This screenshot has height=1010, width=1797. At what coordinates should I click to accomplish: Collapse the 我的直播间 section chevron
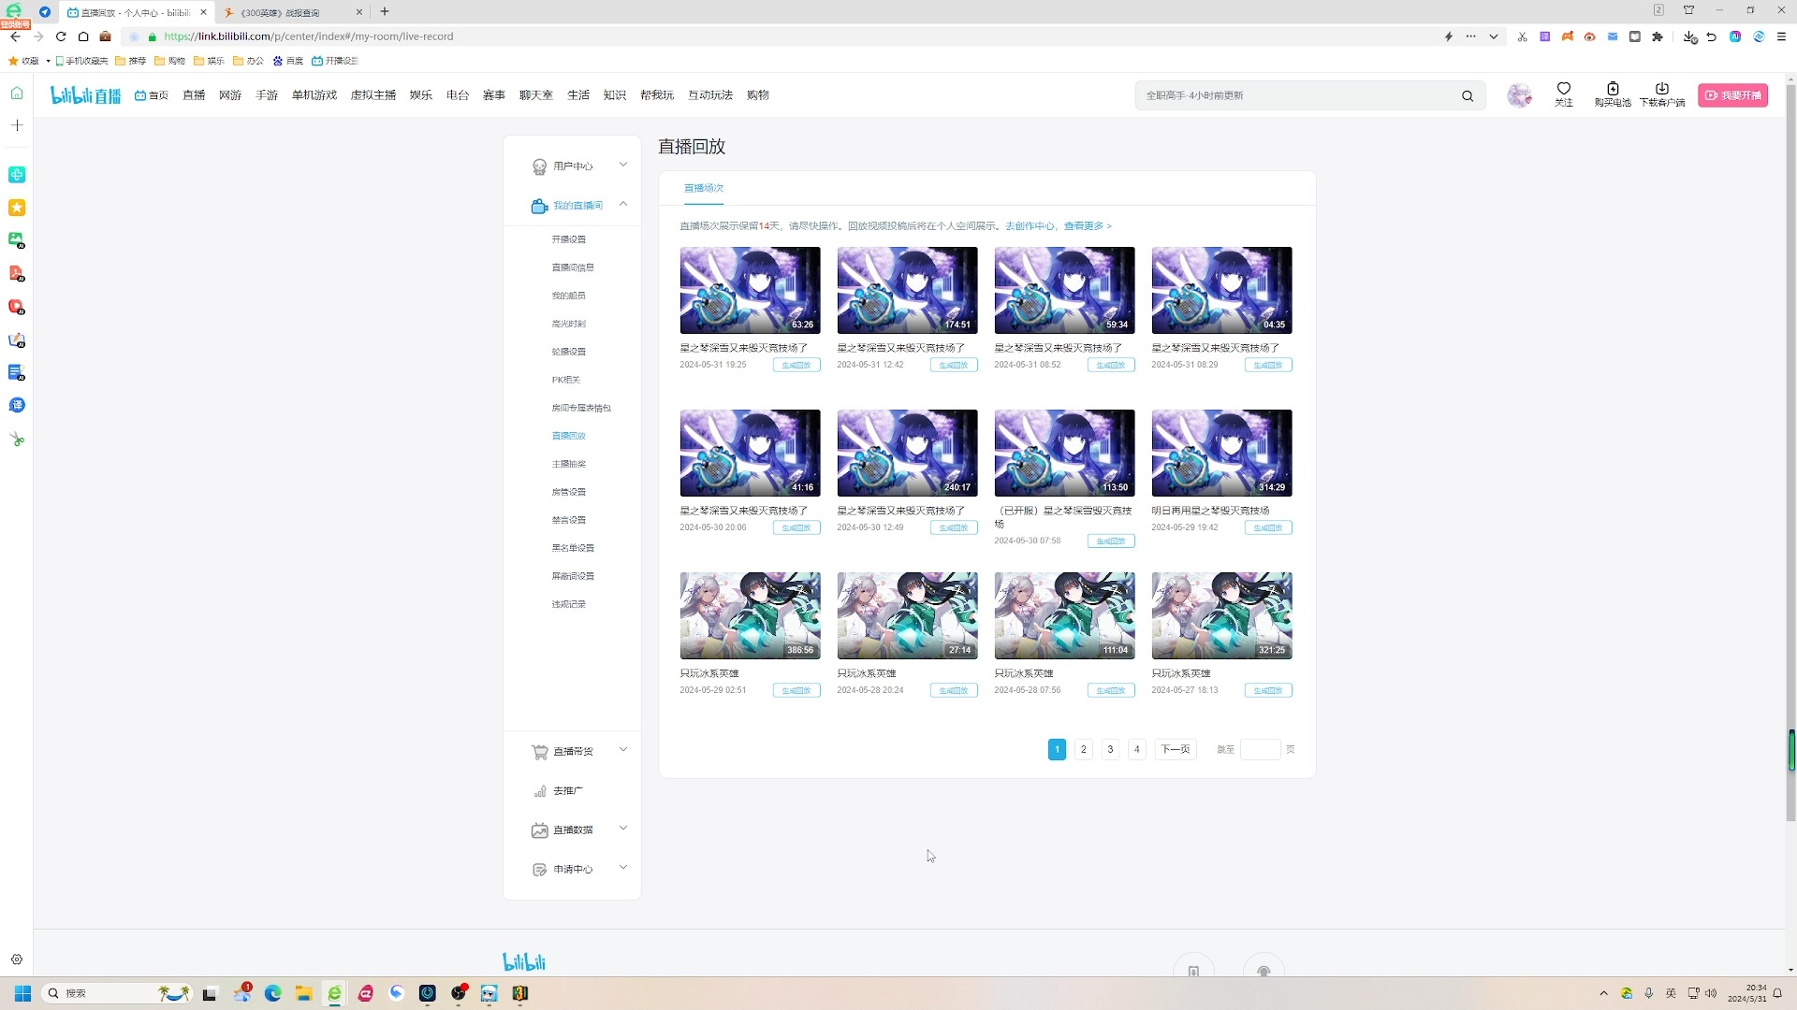click(623, 204)
